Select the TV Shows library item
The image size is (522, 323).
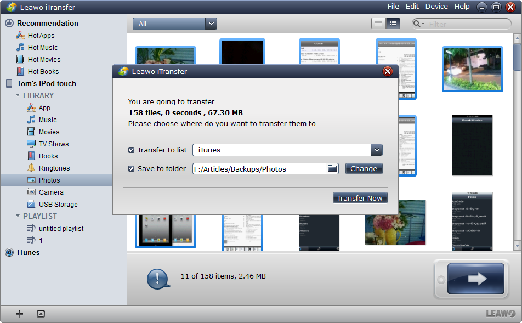[x=54, y=144]
